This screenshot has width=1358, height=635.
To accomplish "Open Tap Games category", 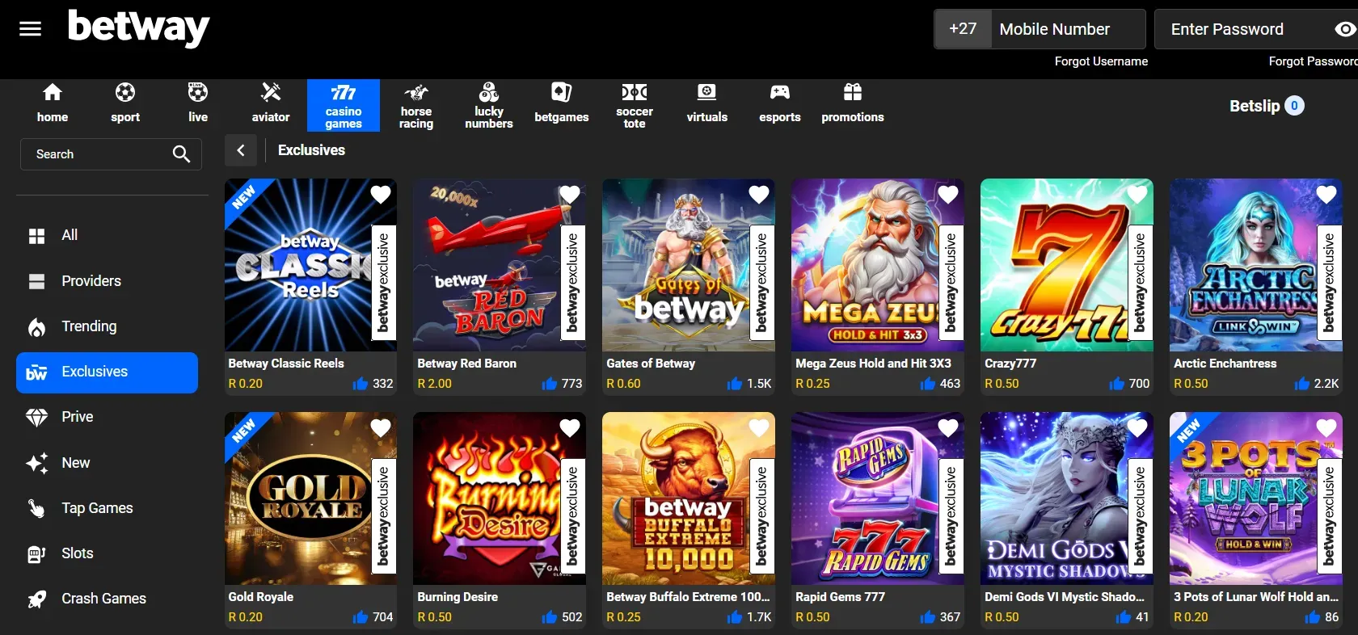I will coord(107,508).
